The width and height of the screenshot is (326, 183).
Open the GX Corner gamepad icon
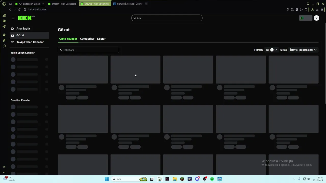coord(10,4)
